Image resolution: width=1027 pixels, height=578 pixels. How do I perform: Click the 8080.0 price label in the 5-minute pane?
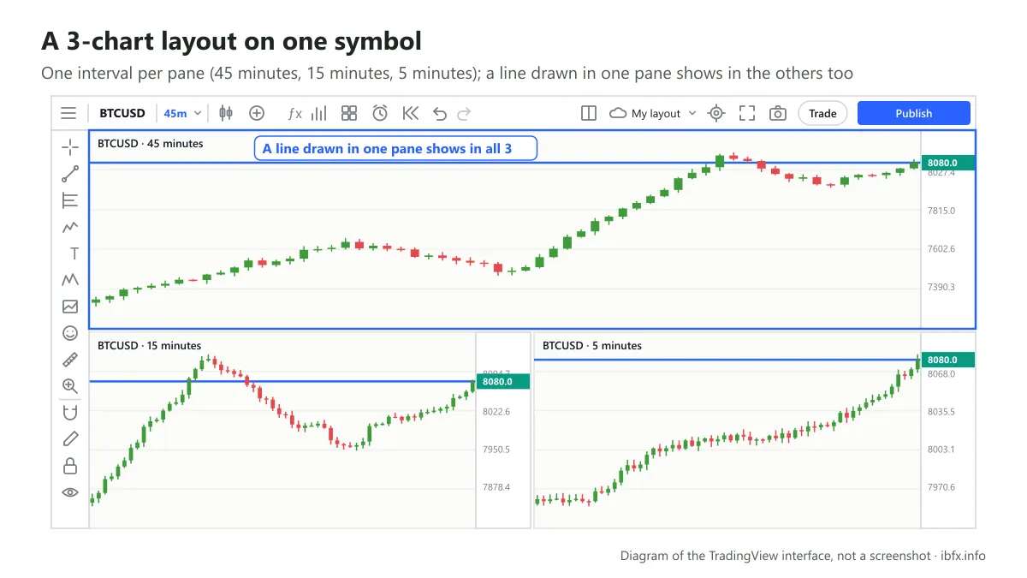pos(948,361)
